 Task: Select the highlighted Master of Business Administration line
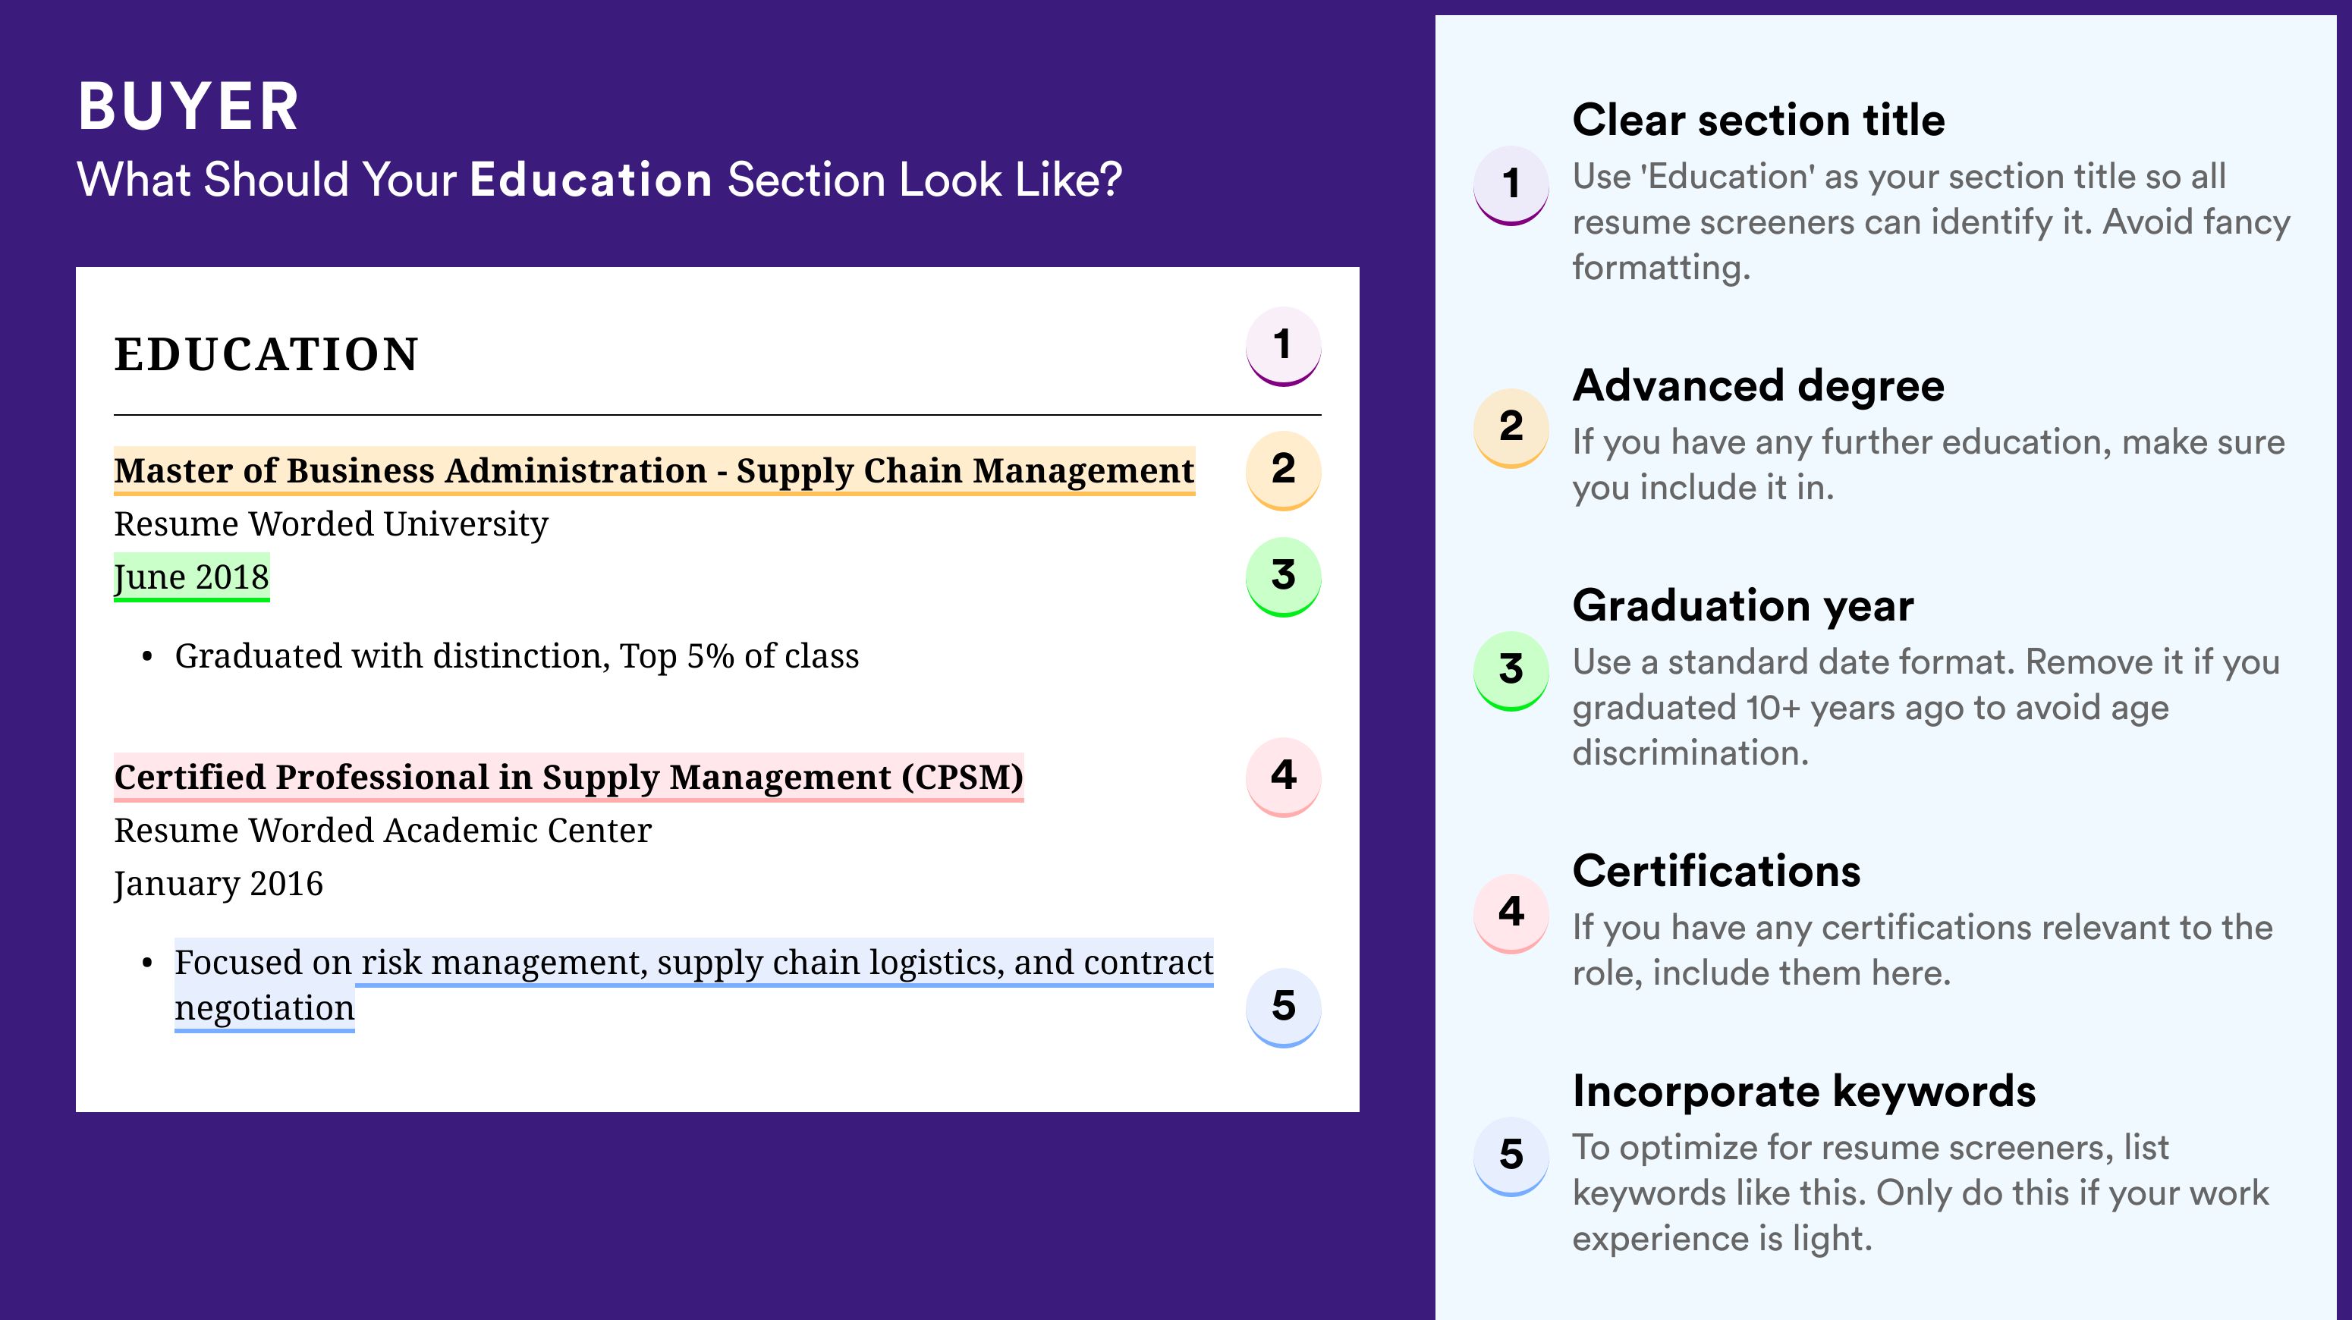[x=654, y=470]
